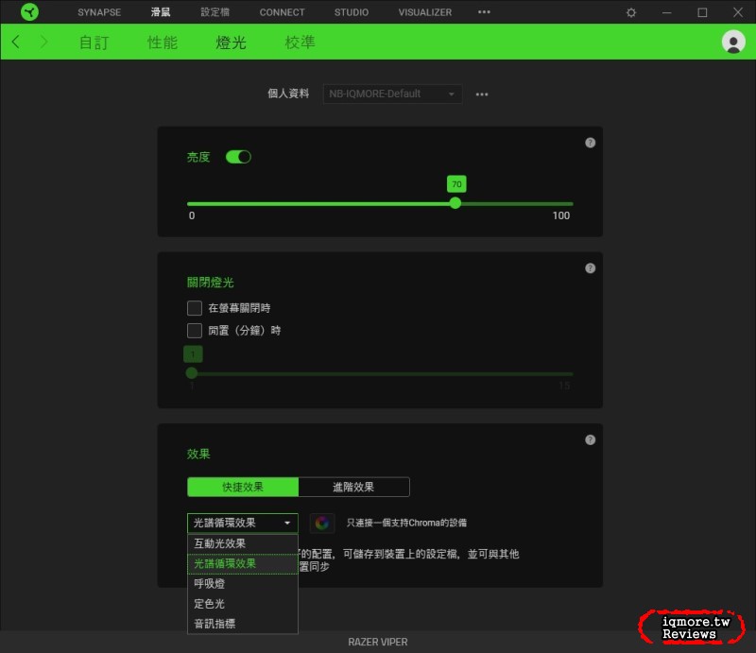
Task: Click the brightness panel help icon
Action: [590, 142]
